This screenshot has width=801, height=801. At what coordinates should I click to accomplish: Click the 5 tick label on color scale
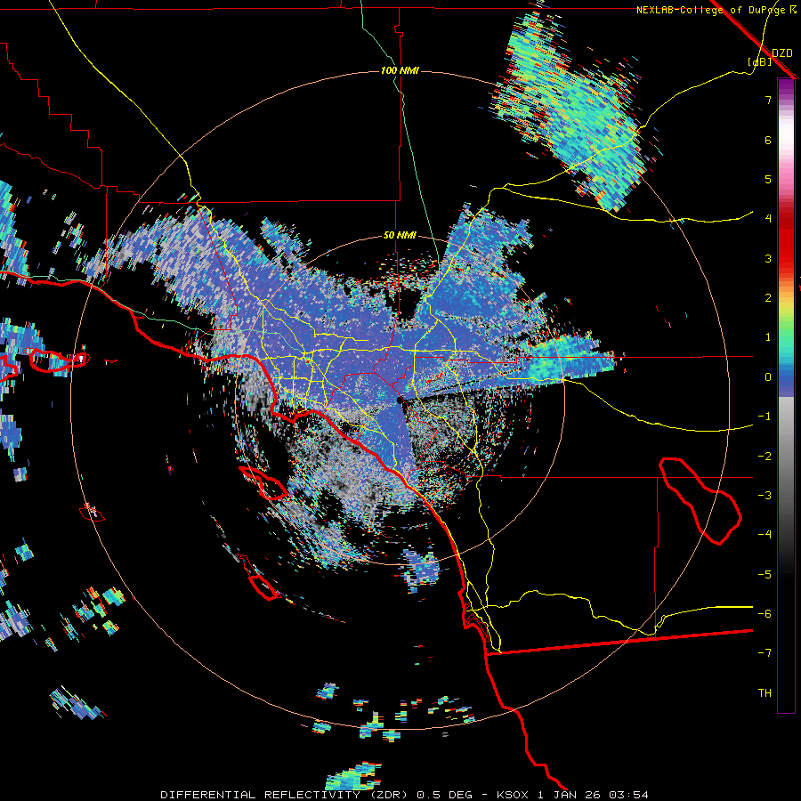point(768,179)
